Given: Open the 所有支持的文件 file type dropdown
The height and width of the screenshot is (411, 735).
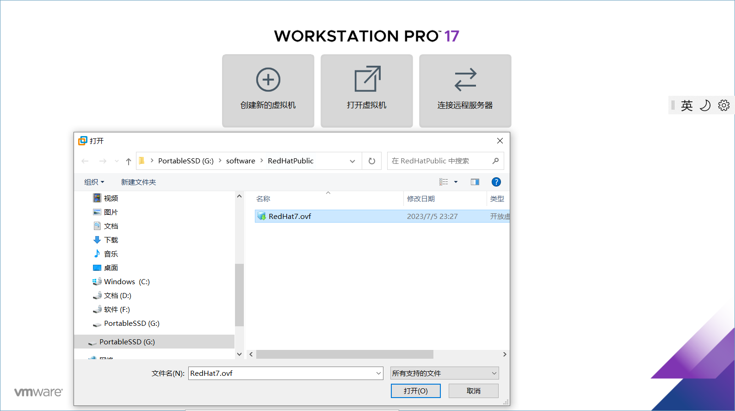Looking at the screenshot, I should pyautogui.click(x=445, y=373).
